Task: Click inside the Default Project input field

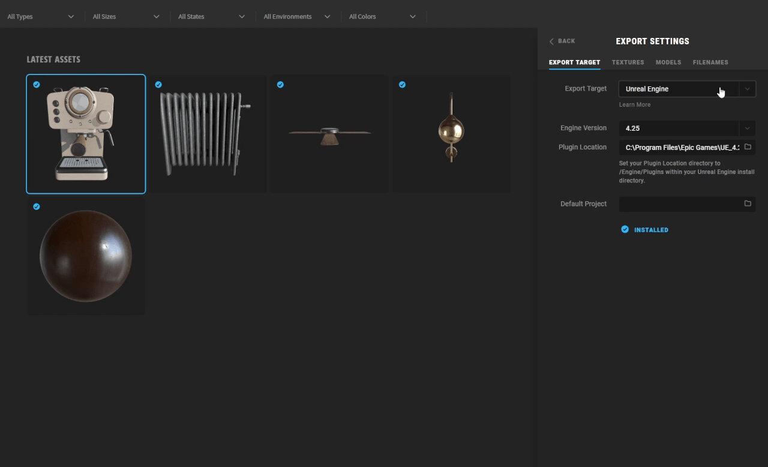Action: click(x=678, y=203)
